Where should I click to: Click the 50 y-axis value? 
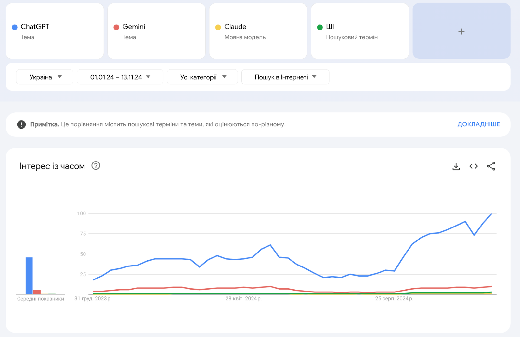tap(83, 254)
